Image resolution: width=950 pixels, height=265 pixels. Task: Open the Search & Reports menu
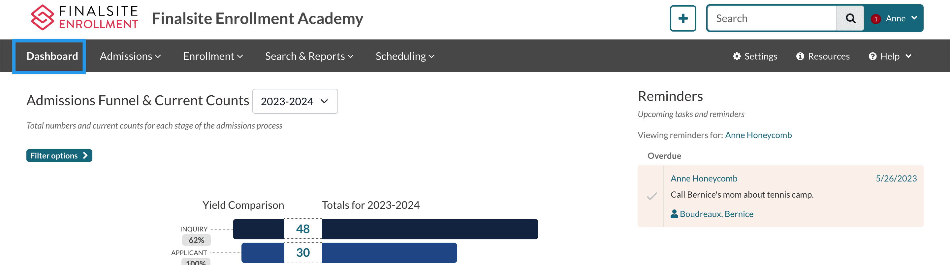(309, 56)
